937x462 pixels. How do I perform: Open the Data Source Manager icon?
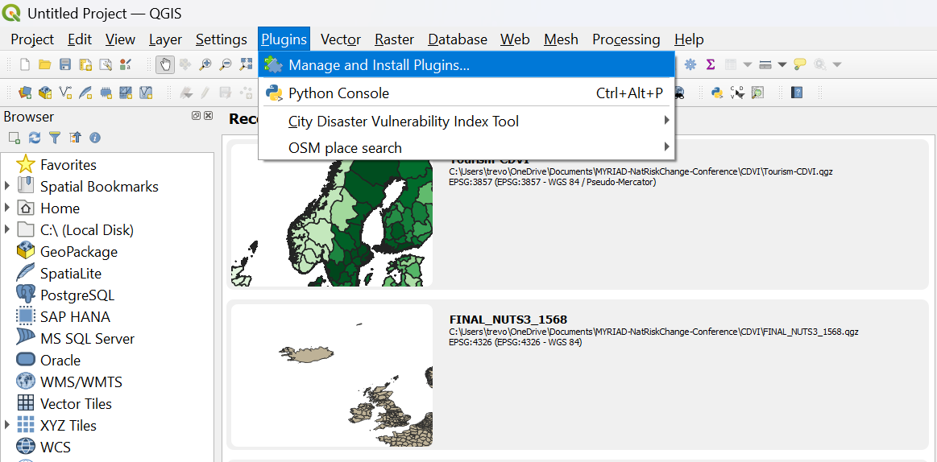(25, 93)
